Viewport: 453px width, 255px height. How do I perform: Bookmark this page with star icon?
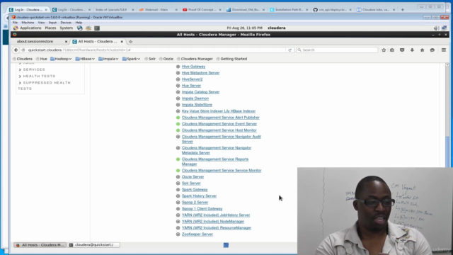(x=384, y=50)
